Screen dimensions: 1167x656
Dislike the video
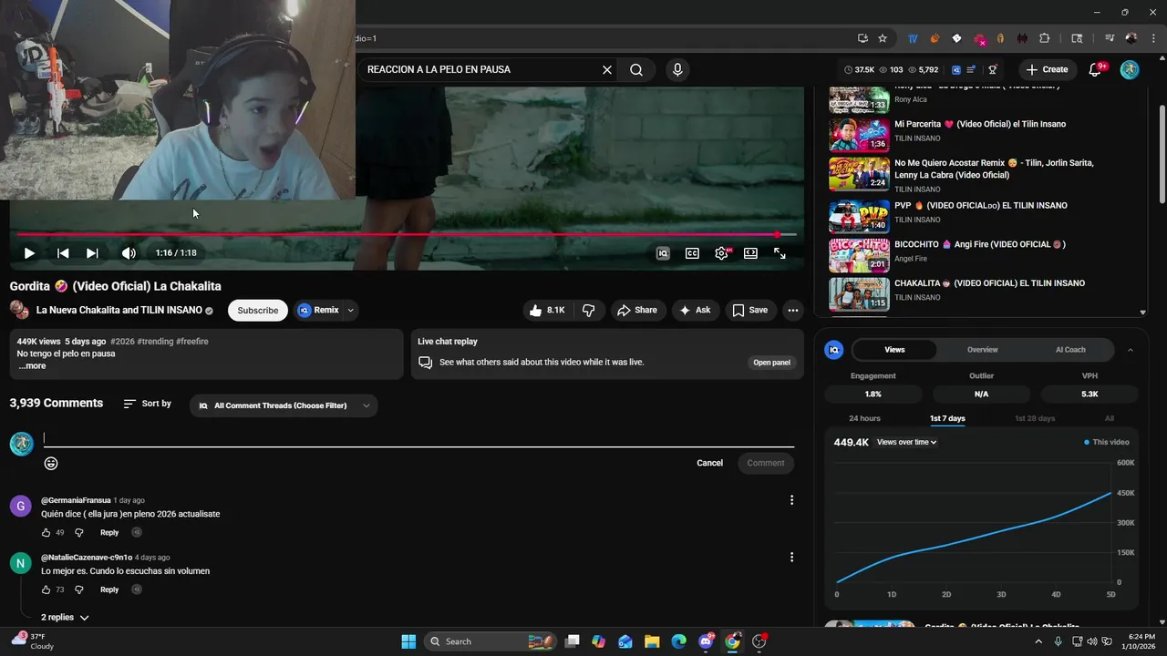(589, 311)
